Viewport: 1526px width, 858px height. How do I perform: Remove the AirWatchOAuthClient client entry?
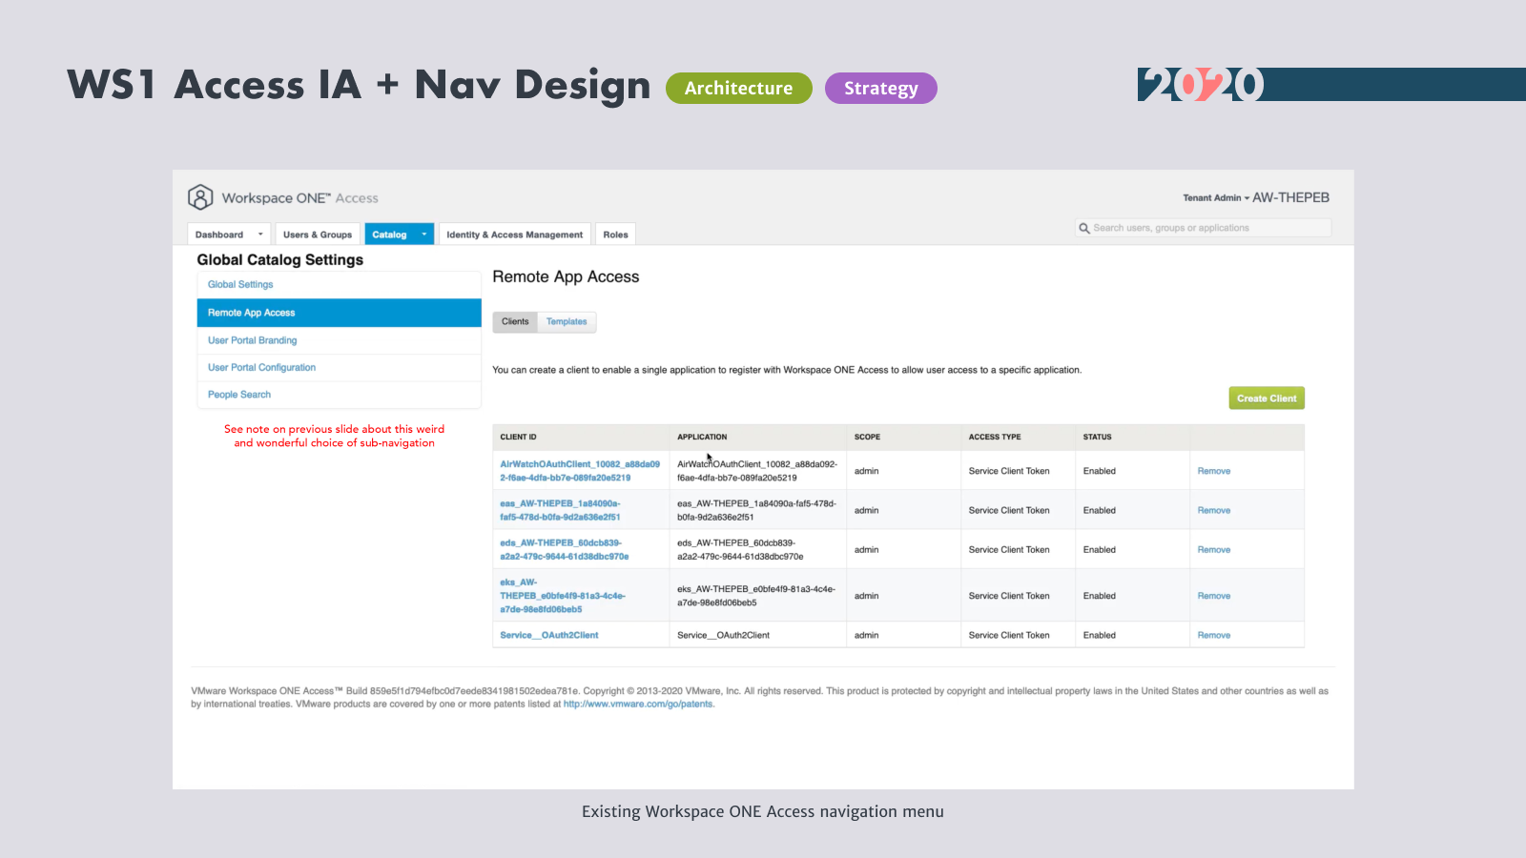coord(1213,471)
